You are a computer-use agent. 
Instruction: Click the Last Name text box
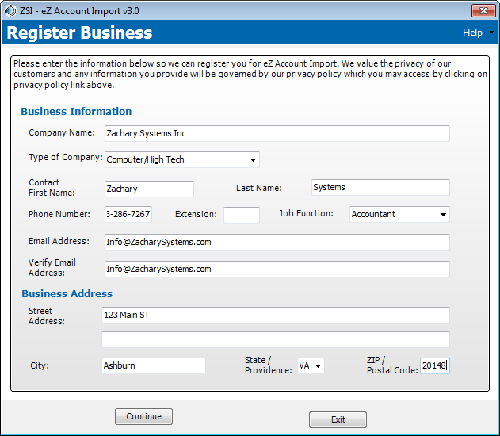click(380, 188)
